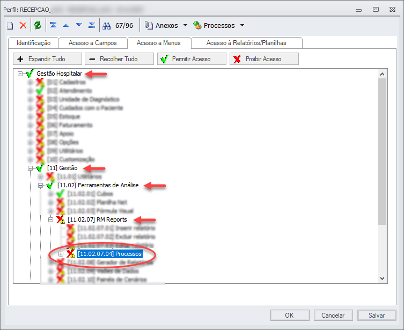Confirm with the OK button
Image resolution: width=404 pixels, height=330 pixels.
290,316
